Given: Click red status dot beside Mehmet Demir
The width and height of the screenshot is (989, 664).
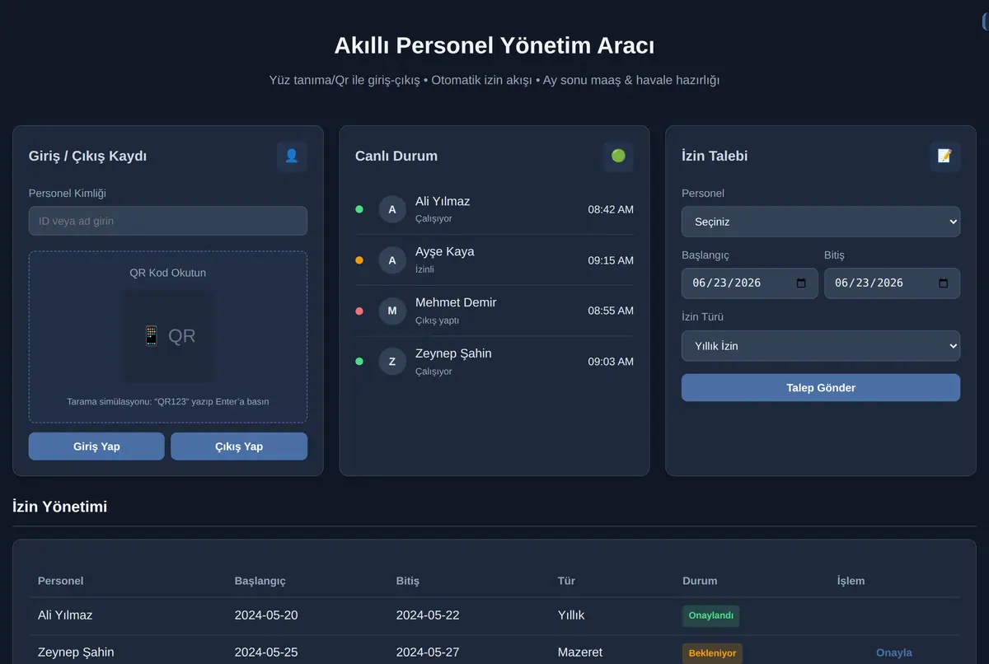Looking at the screenshot, I should pos(359,311).
